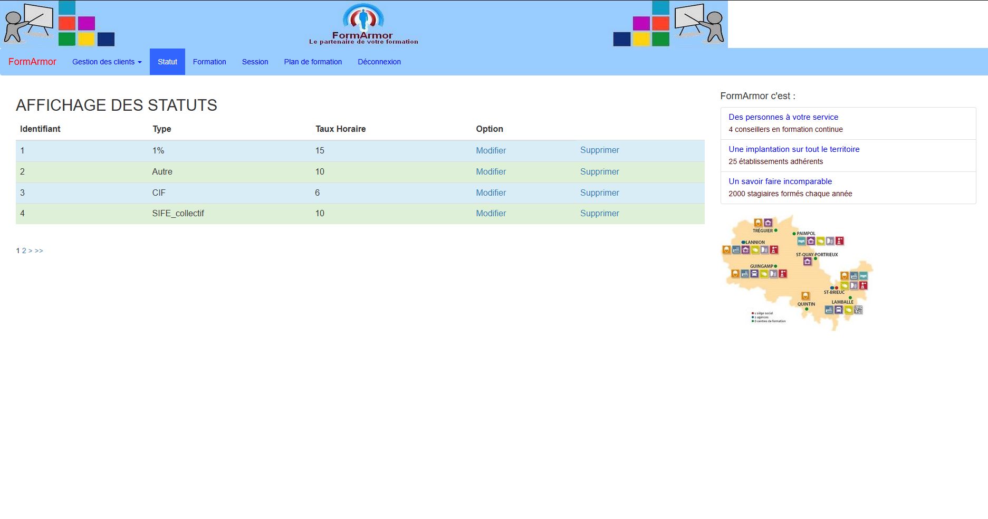
Task: Open Des personnes à votre service
Action: 783,117
